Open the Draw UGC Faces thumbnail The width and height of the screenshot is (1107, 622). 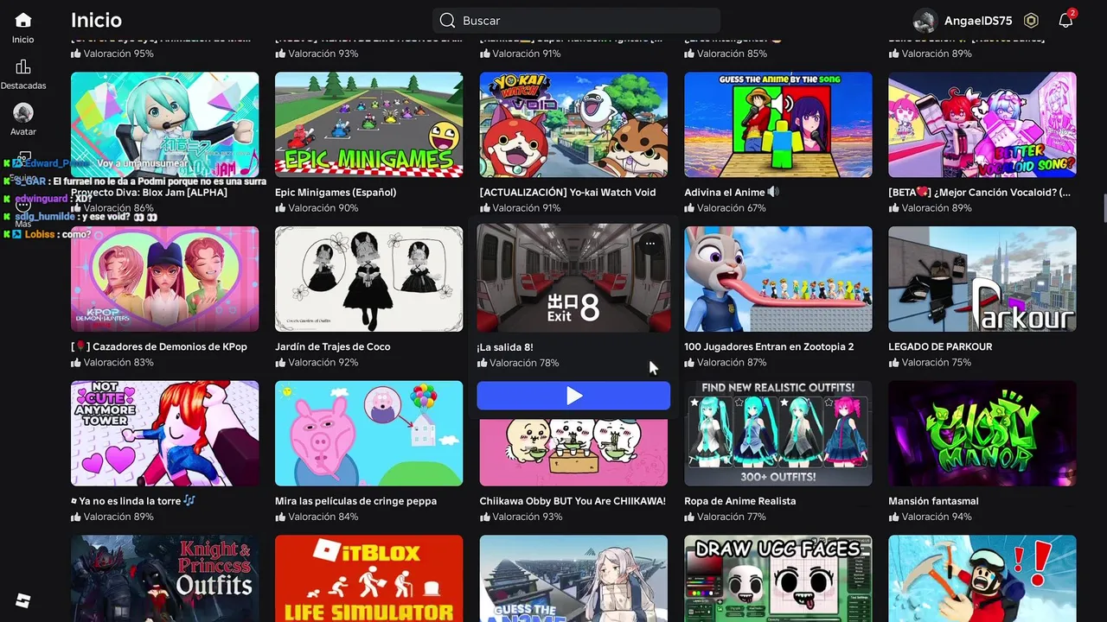tap(777, 578)
